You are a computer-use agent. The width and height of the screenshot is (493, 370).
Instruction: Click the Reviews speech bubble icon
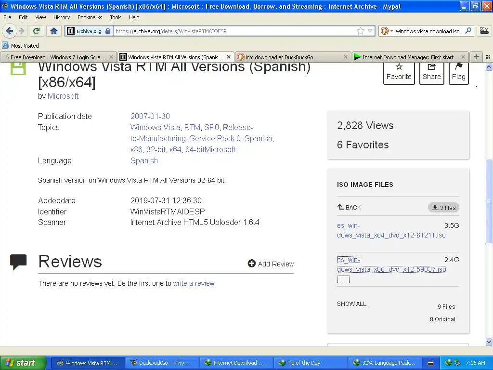(x=18, y=262)
